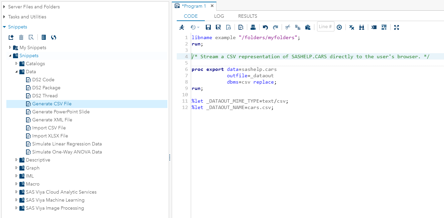The width and height of the screenshot is (444, 218).
Task: Create a new snippet in Snippets pane
Action: 11,37
